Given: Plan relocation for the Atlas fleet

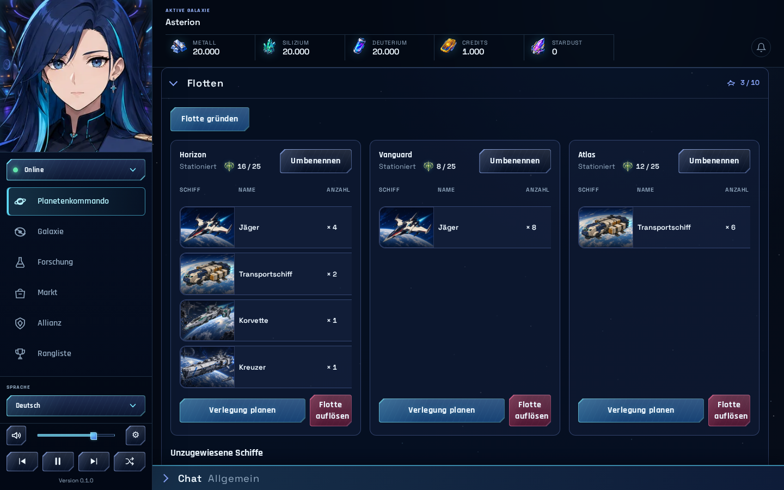Looking at the screenshot, I should (x=641, y=411).
